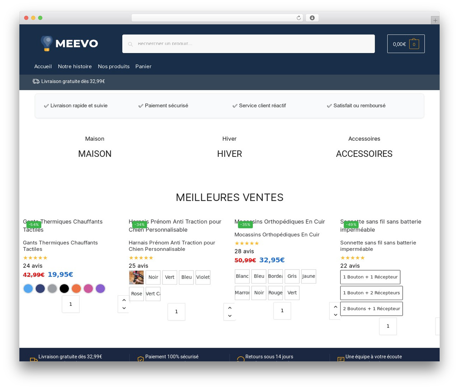The width and height of the screenshot is (459, 389).
Task: Choose the Rose harness option
Action: [136, 294]
